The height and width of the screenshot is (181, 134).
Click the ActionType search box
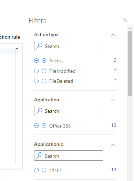click(69, 46)
